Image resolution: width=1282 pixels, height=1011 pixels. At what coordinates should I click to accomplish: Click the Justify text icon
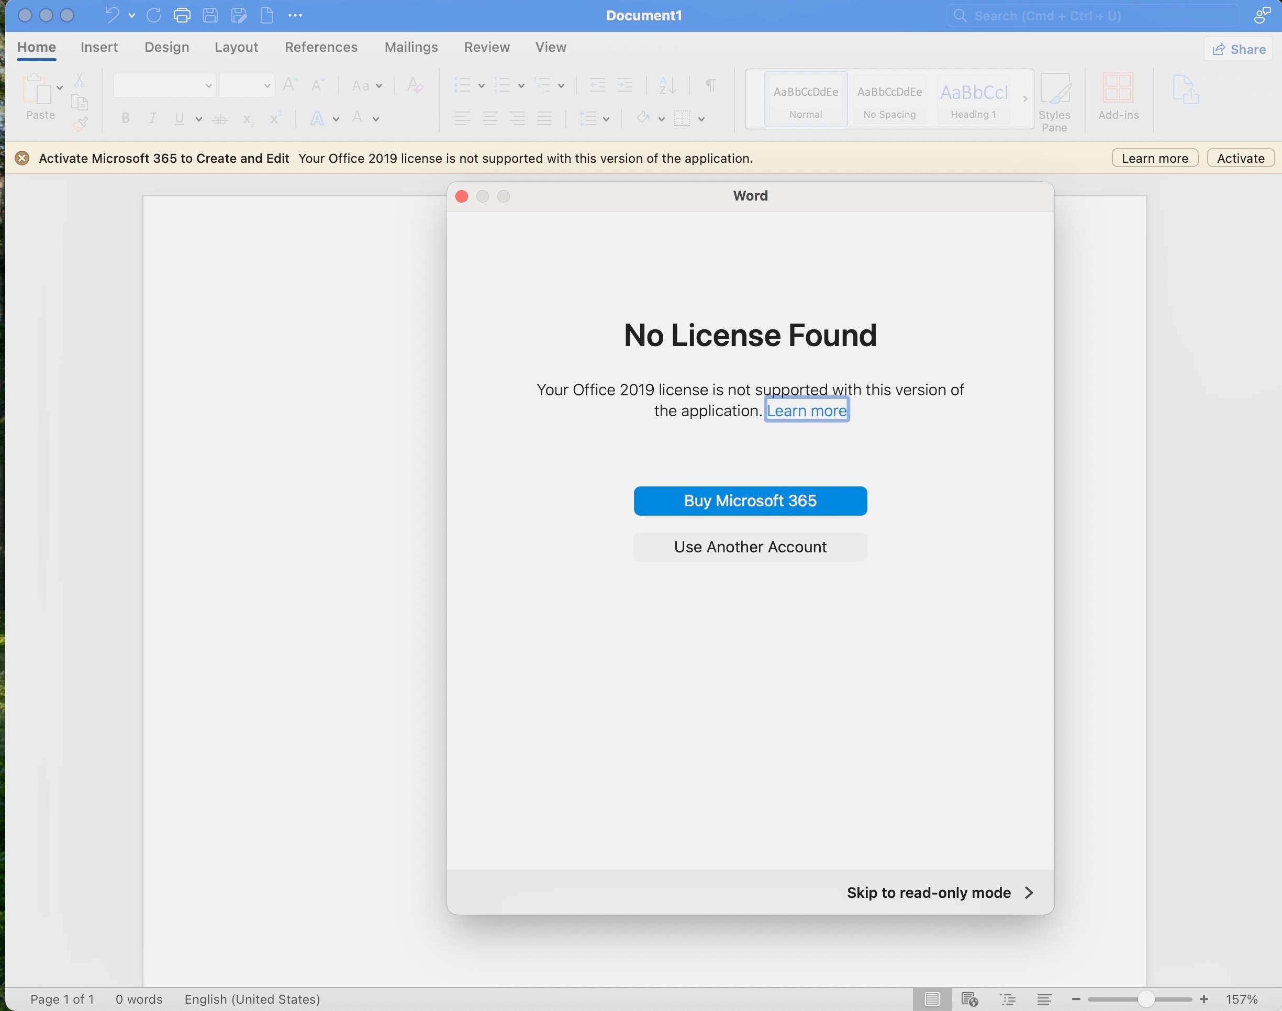pos(544,118)
